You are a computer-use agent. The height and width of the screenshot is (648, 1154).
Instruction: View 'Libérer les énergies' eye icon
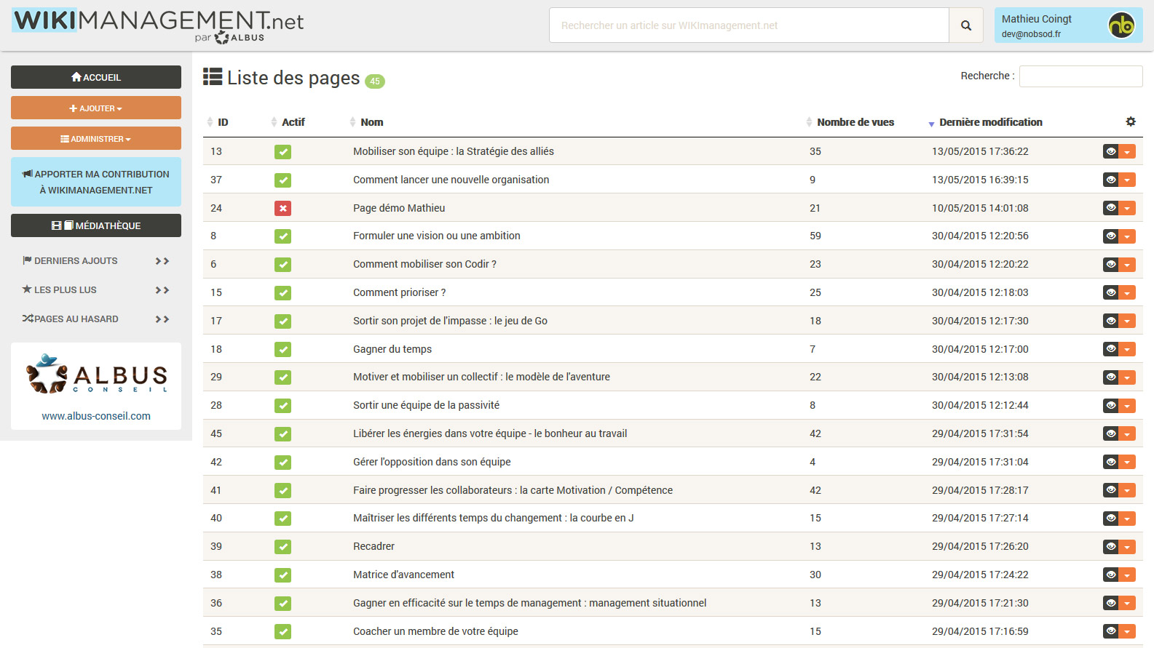pyautogui.click(x=1110, y=433)
